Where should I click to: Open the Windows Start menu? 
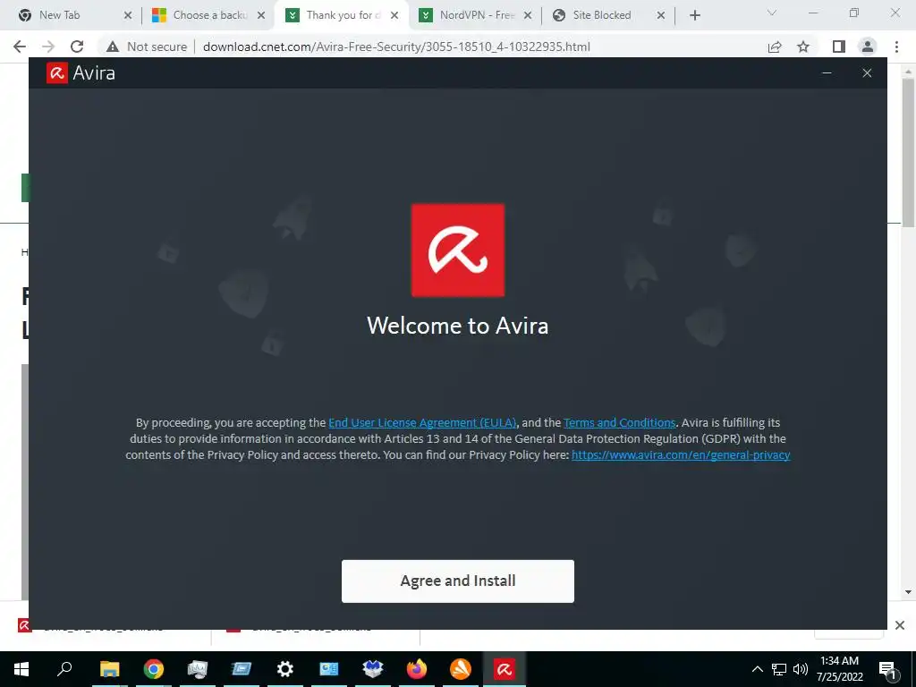(x=21, y=669)
